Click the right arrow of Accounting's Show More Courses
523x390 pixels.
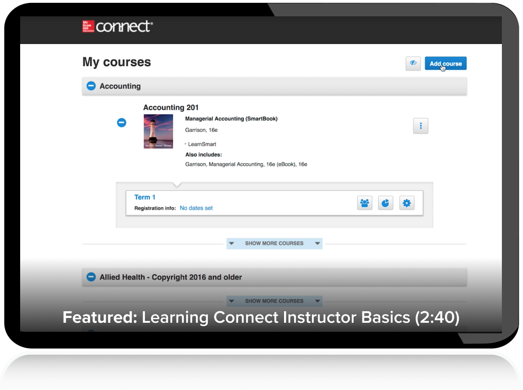318,244
